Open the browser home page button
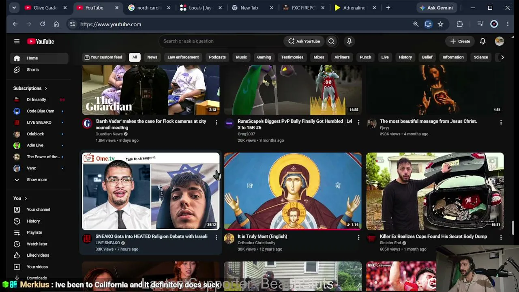The width and height of the screenshot is (519, 292). [x=56, y=24]
